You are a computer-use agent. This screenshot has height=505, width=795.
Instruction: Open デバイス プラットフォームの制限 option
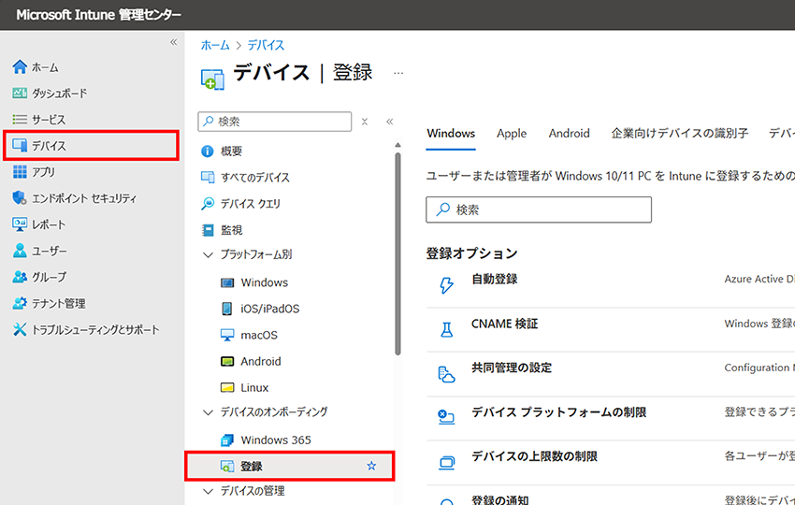click(x=558, y=412)
